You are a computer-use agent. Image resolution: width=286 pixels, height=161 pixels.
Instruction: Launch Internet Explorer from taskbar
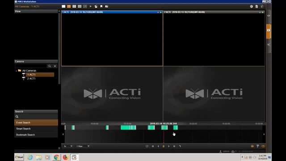click(30, 157)
